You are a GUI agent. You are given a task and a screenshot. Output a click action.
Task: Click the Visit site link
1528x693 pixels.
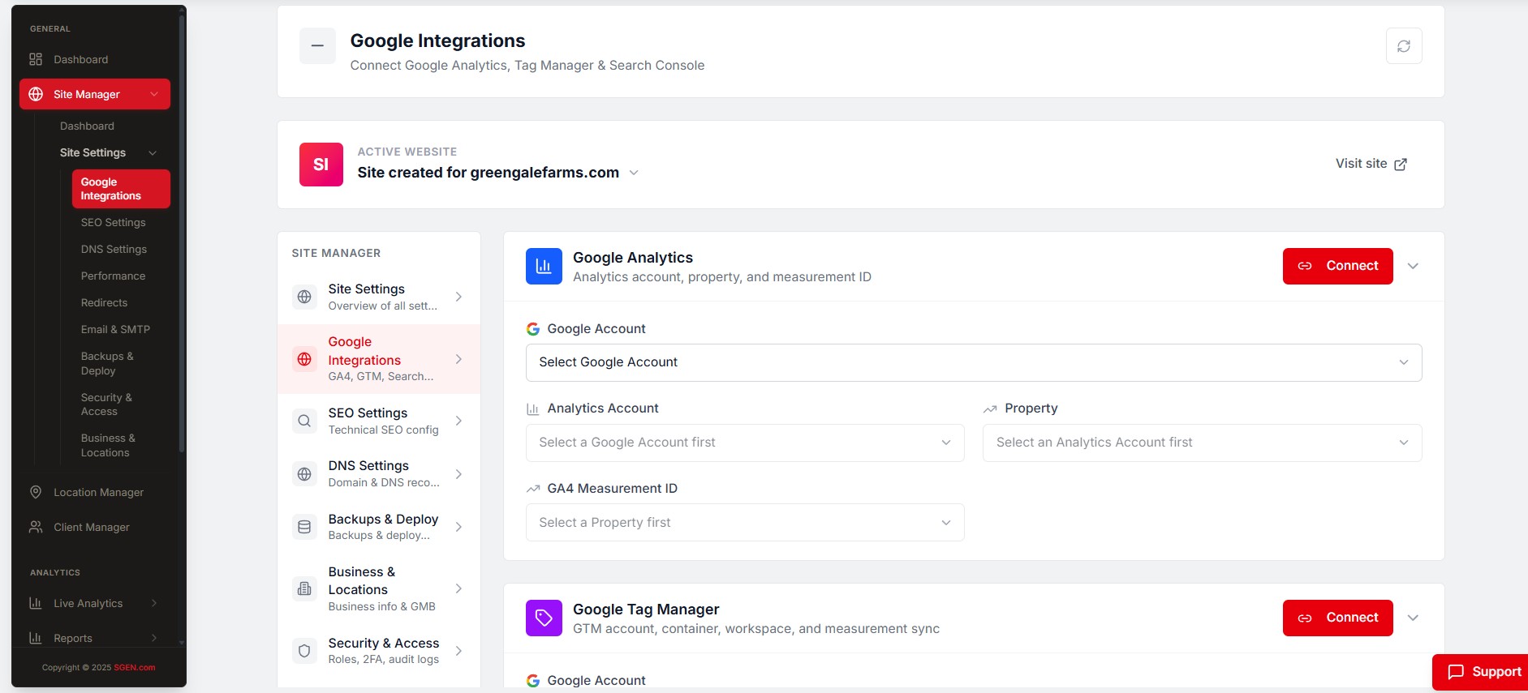[x=1371, y=164]
